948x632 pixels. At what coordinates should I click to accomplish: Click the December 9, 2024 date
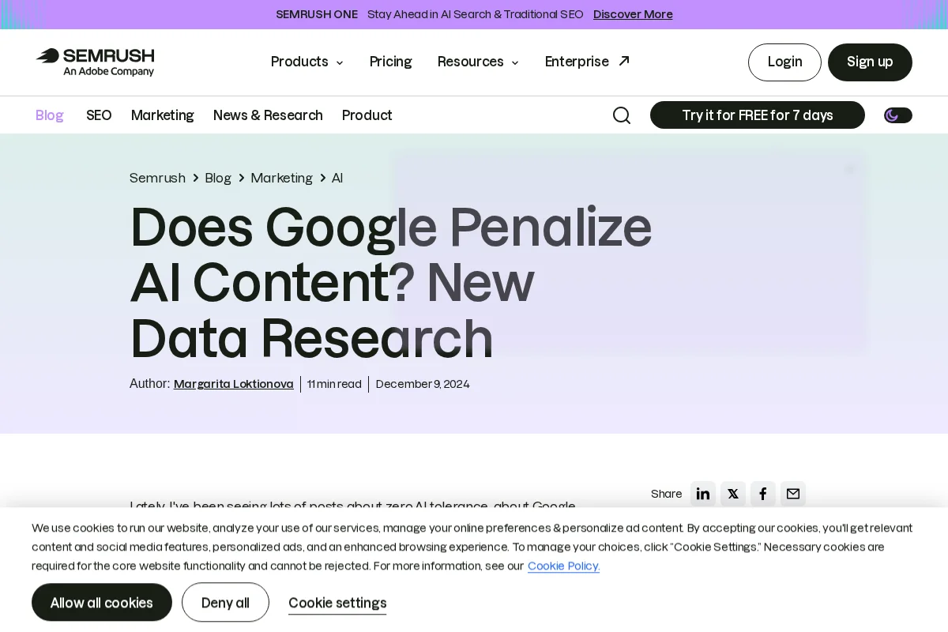(x=423, y=384)
